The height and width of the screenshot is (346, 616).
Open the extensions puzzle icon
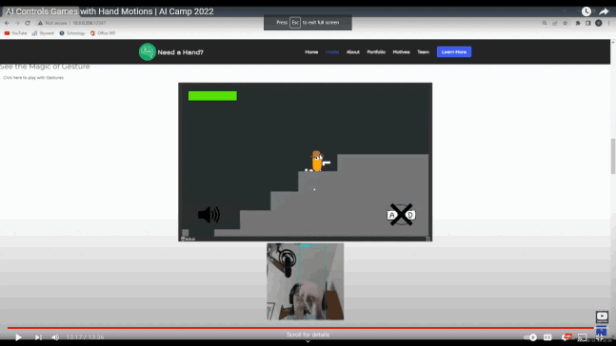[578, 23]
